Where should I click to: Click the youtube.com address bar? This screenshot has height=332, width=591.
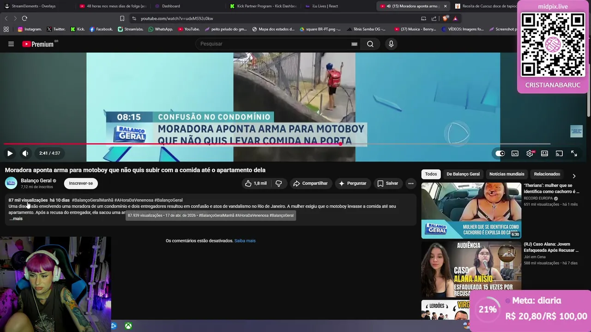point(272,18)
